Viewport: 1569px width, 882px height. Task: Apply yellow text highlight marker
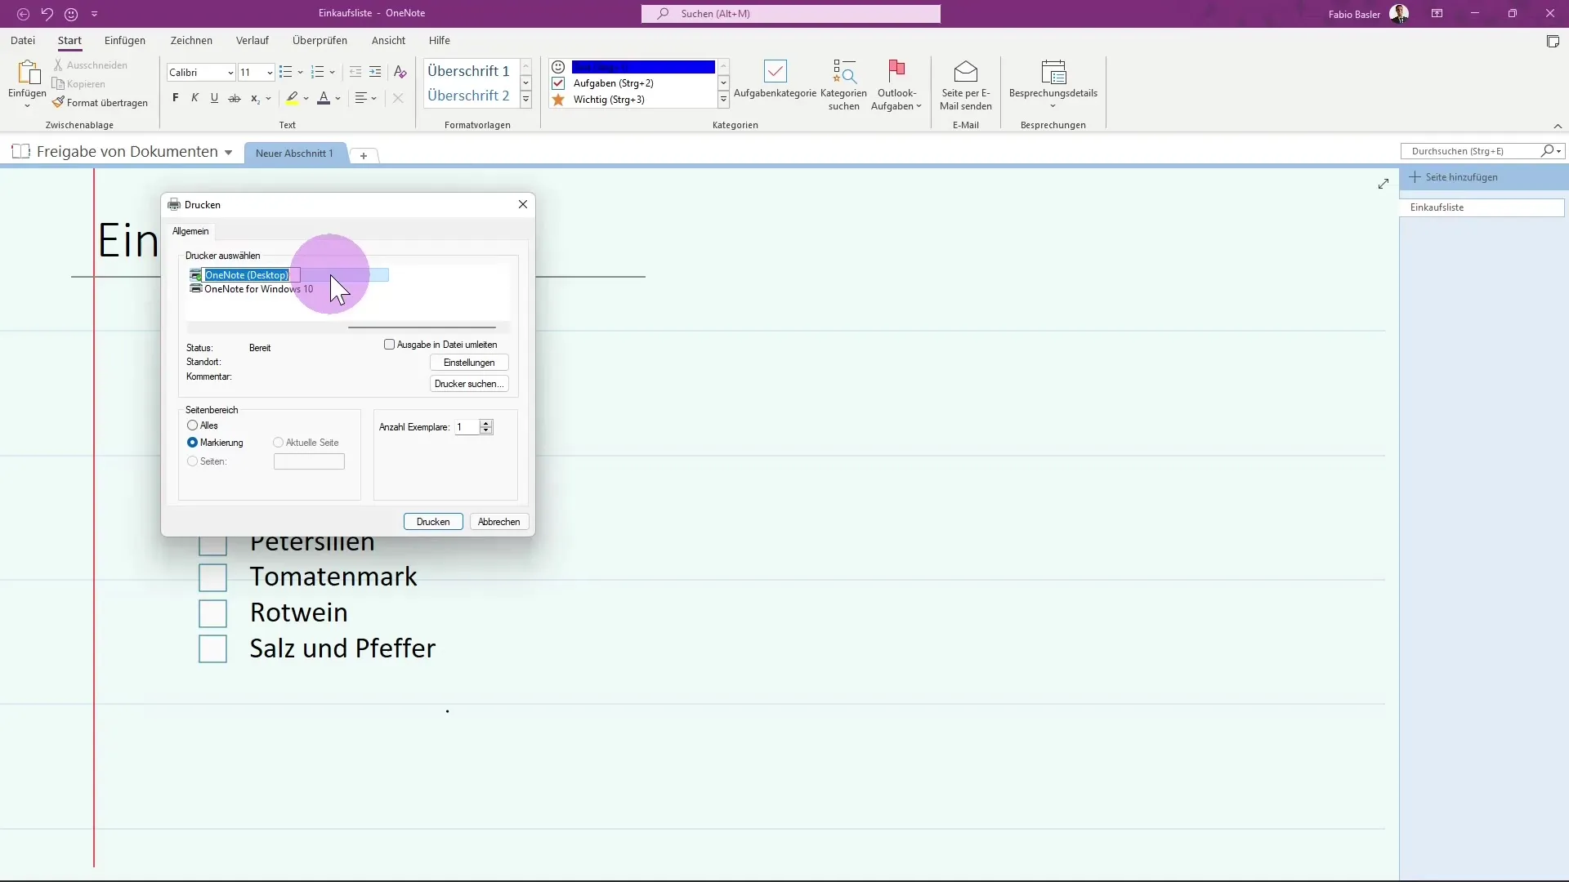click(292, 98)
